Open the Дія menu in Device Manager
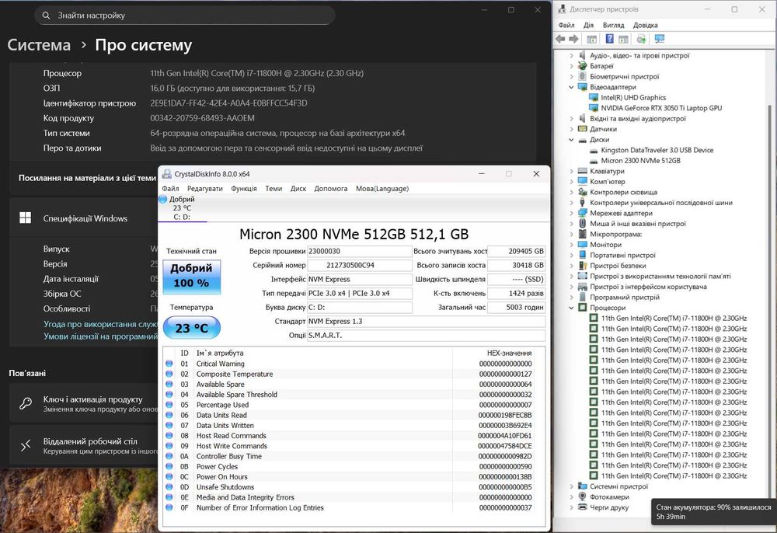Screen dimensions: 777x533 point(588,25)
